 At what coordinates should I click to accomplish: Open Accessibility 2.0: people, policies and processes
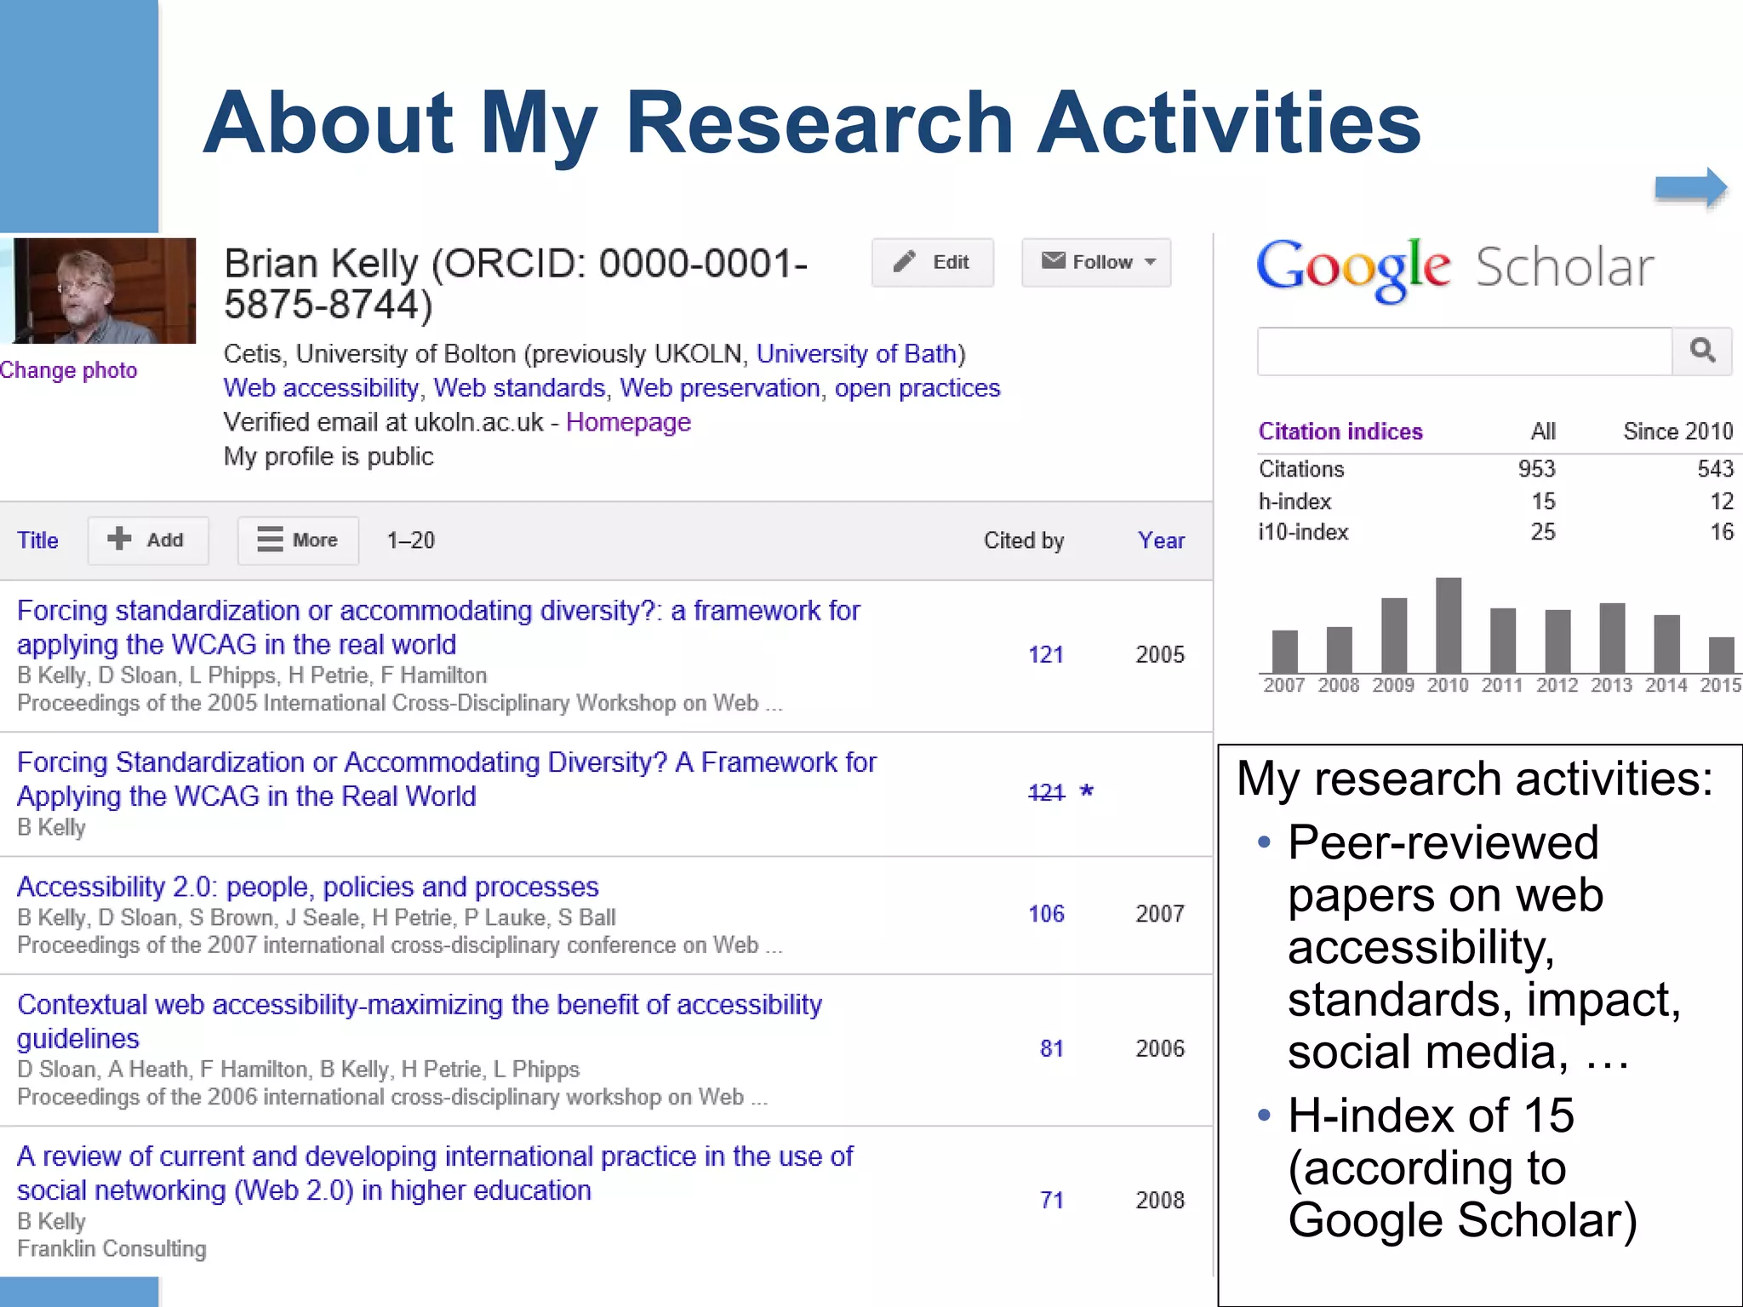(308, 887)
